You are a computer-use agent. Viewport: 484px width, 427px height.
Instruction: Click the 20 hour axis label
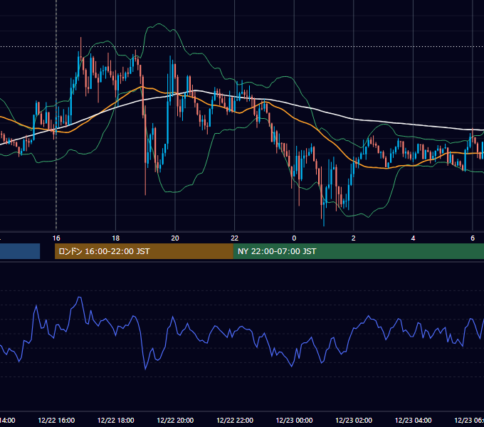pyautogui.click(x=175, y=238)
